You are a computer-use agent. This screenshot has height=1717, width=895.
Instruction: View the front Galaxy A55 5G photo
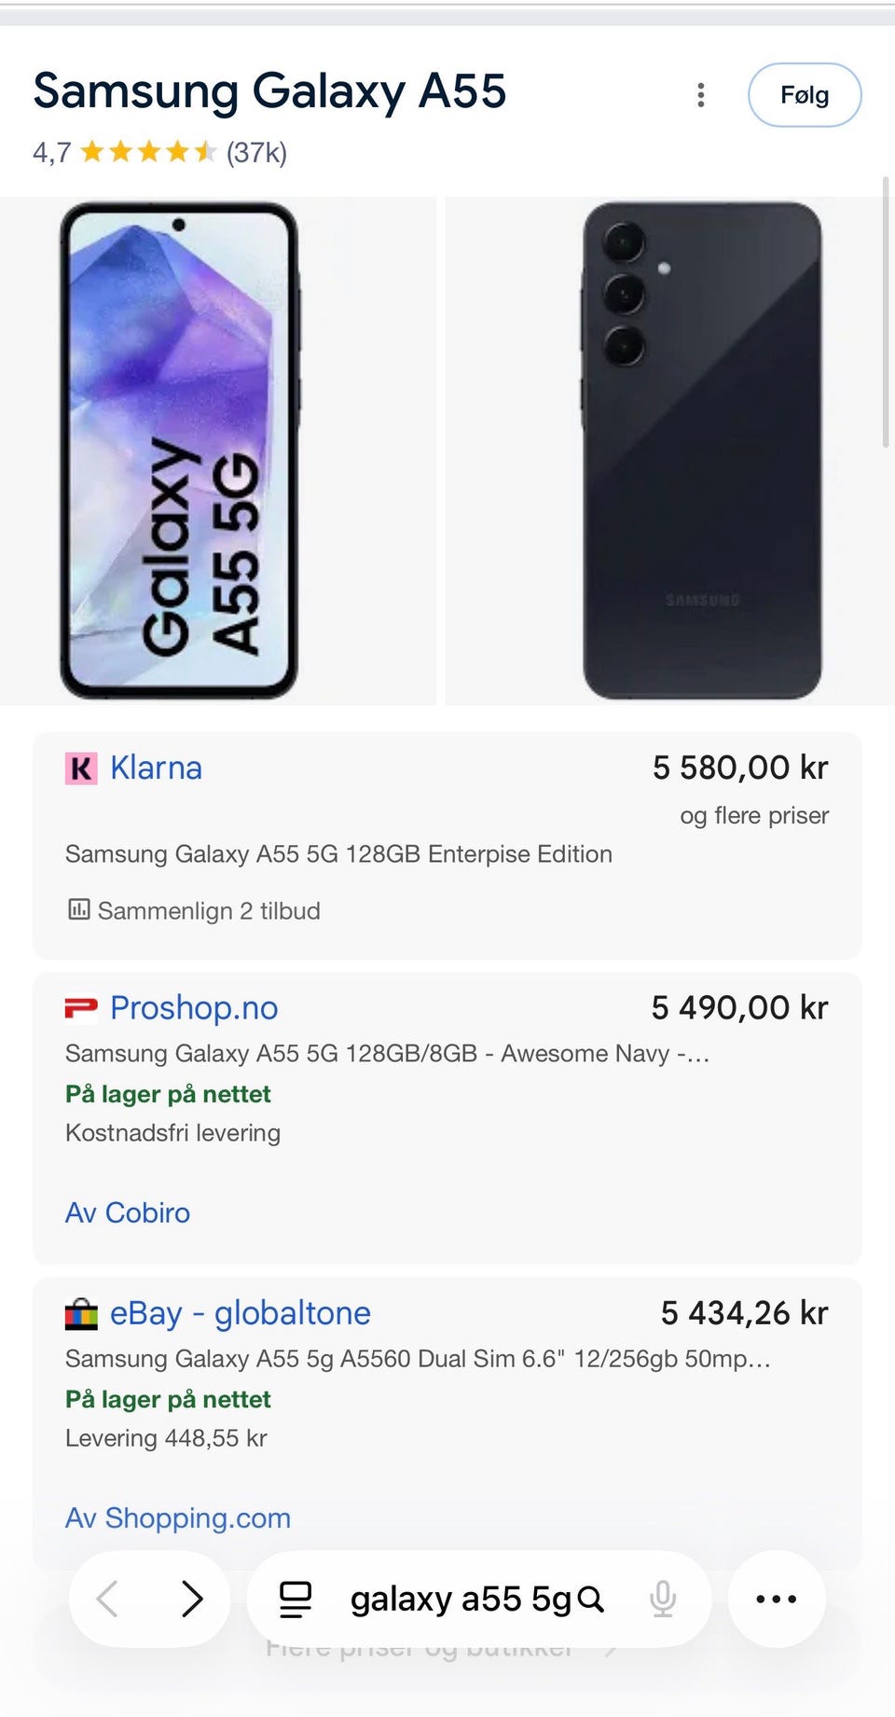[179, 450]
